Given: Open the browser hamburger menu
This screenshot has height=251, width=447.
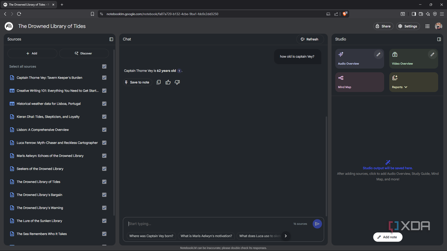Looking at the screenshot, I should pos(442,14).
